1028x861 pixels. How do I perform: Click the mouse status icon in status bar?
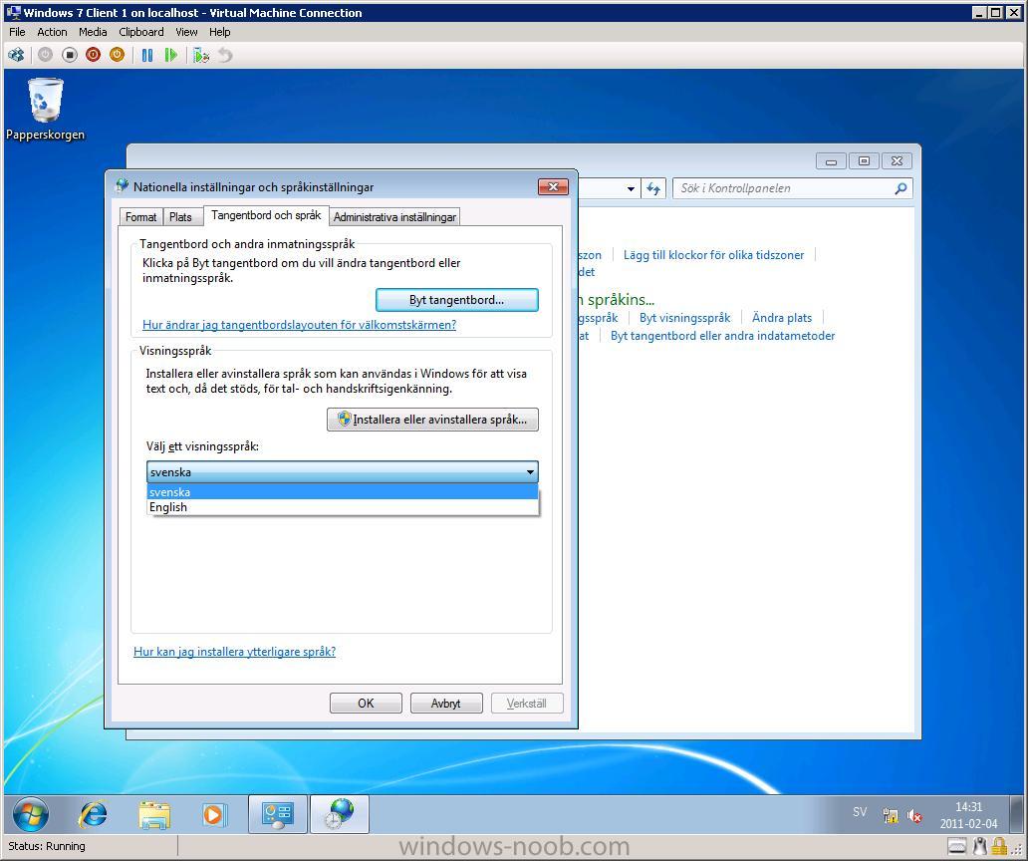point(980,846)
